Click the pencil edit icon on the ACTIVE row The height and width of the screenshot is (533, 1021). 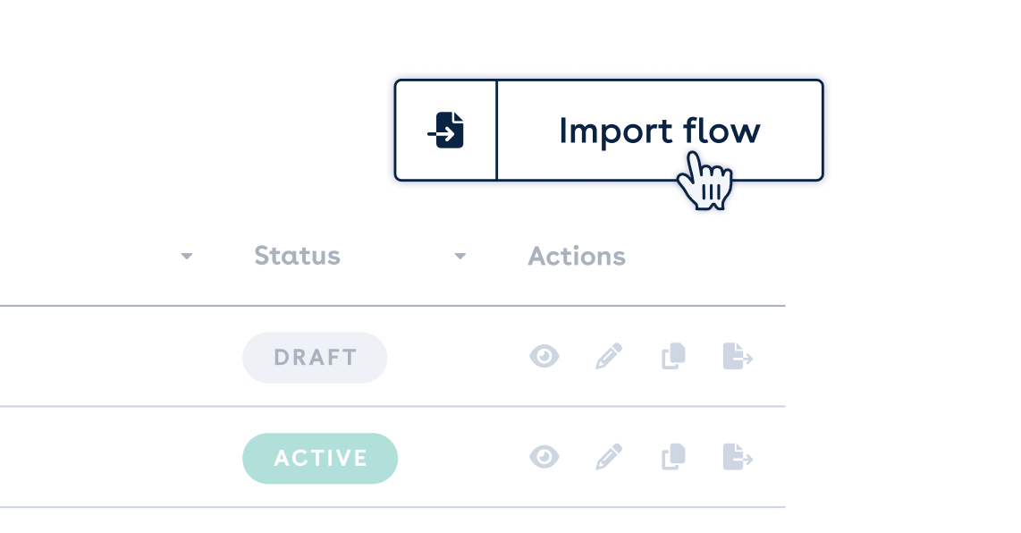(x=609, y=457)
